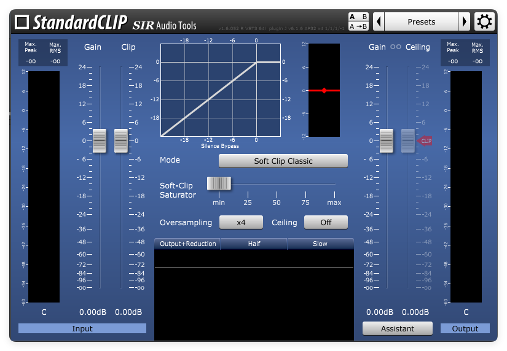Click the output Ceiling fader handle
Screen dimensions: 507x351
407,141
